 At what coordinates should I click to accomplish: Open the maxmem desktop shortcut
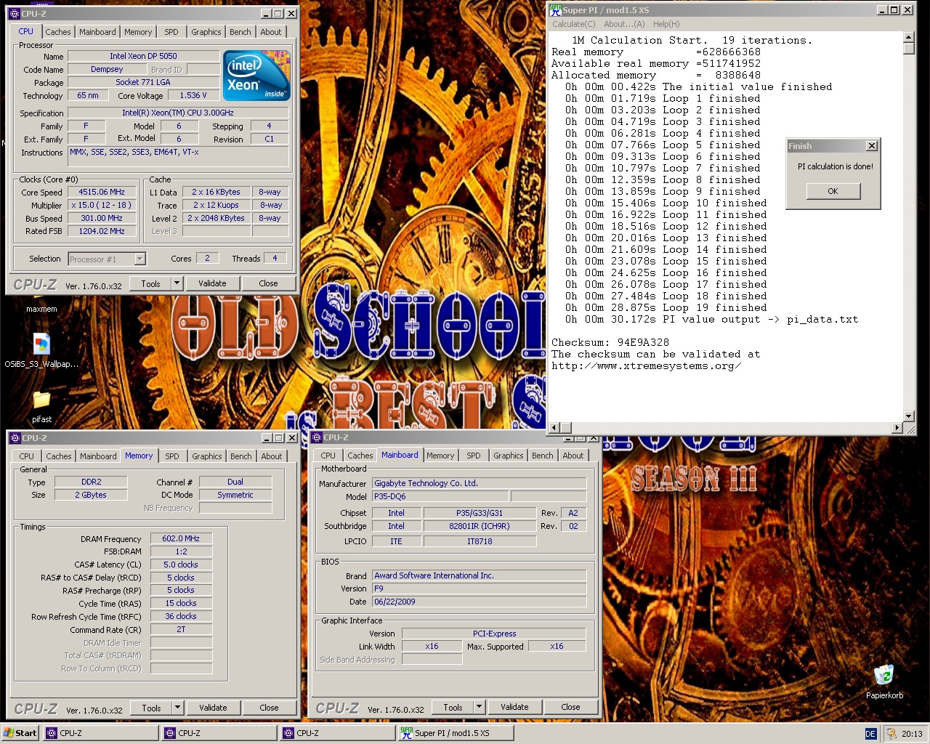coord(41,309)
